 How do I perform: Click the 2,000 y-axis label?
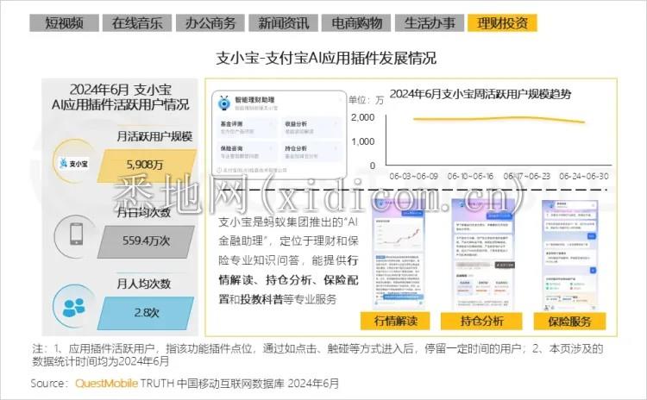pyautogui.click(x=362, y=117)
